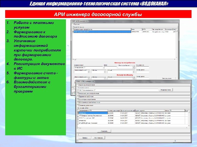
Task: Open Населенный пункт dropdown in consumer filter
Action: [89, 72]
